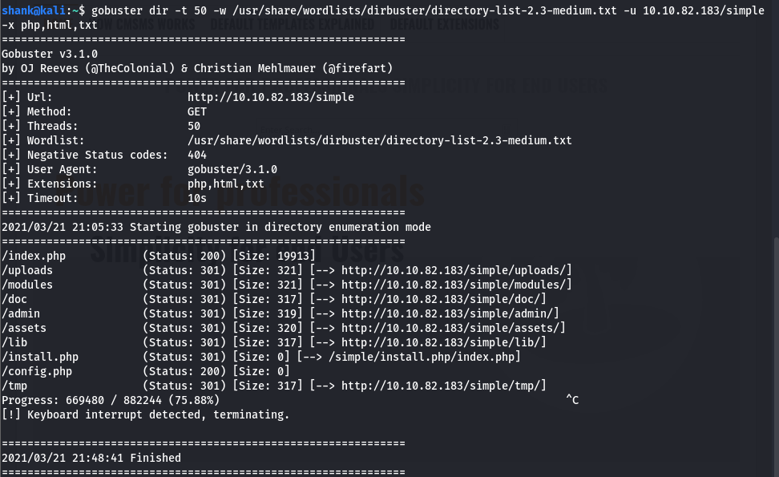Select the Progress line 669480 / 882244
Viewport: 779px width, 477px height.
111,400
